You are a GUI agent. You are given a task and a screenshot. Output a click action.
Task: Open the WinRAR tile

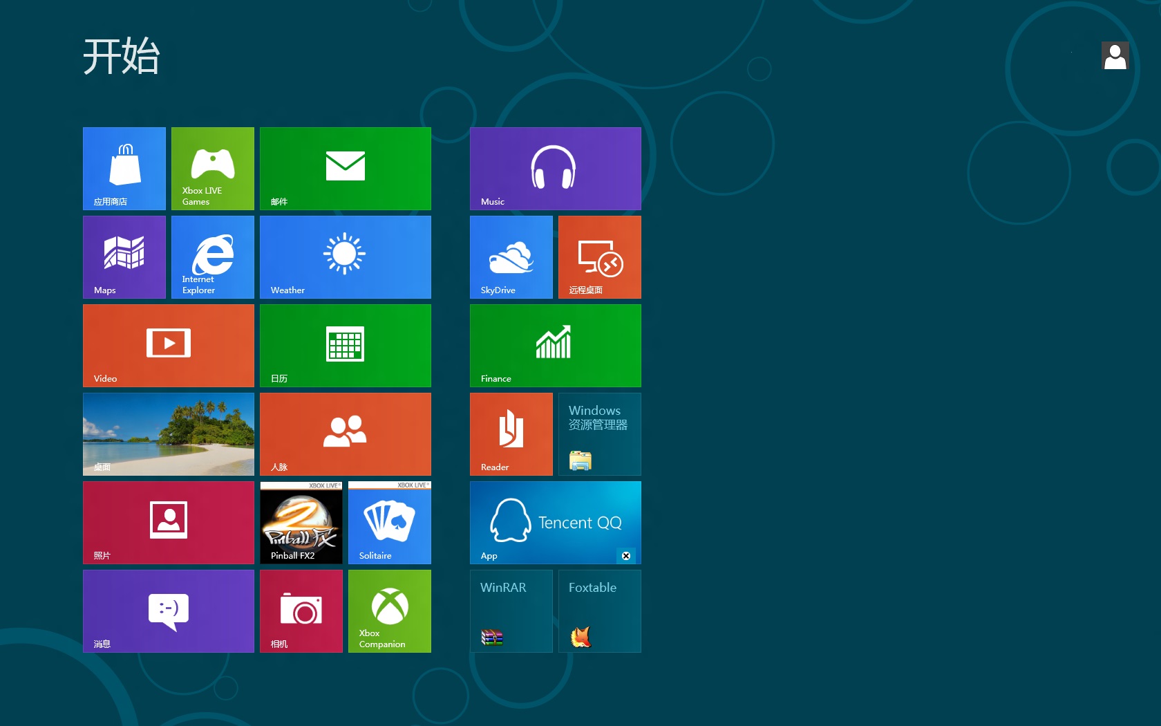pyautogui.click(x=511, y=611)
